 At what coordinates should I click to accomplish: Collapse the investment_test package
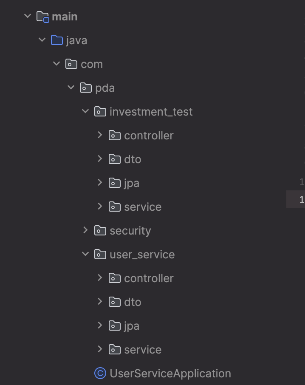point(85,111)
